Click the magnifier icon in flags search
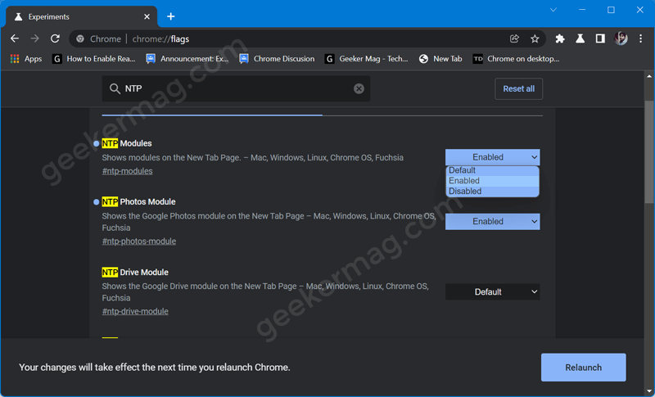 pos(115,88)
